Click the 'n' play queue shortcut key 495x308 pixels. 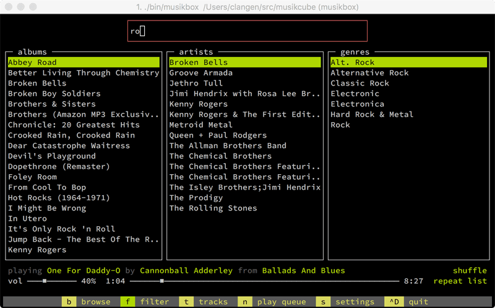(245, 302)
